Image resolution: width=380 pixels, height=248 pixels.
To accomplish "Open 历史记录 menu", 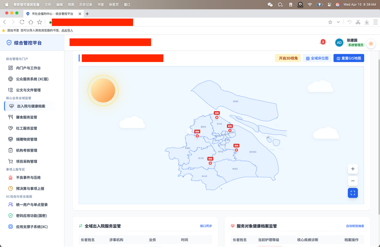I will pyautogui.click(x=86, y=5).
